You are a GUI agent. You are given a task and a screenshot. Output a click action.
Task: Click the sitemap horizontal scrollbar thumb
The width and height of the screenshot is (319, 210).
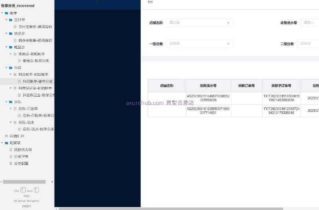[24, 182]
